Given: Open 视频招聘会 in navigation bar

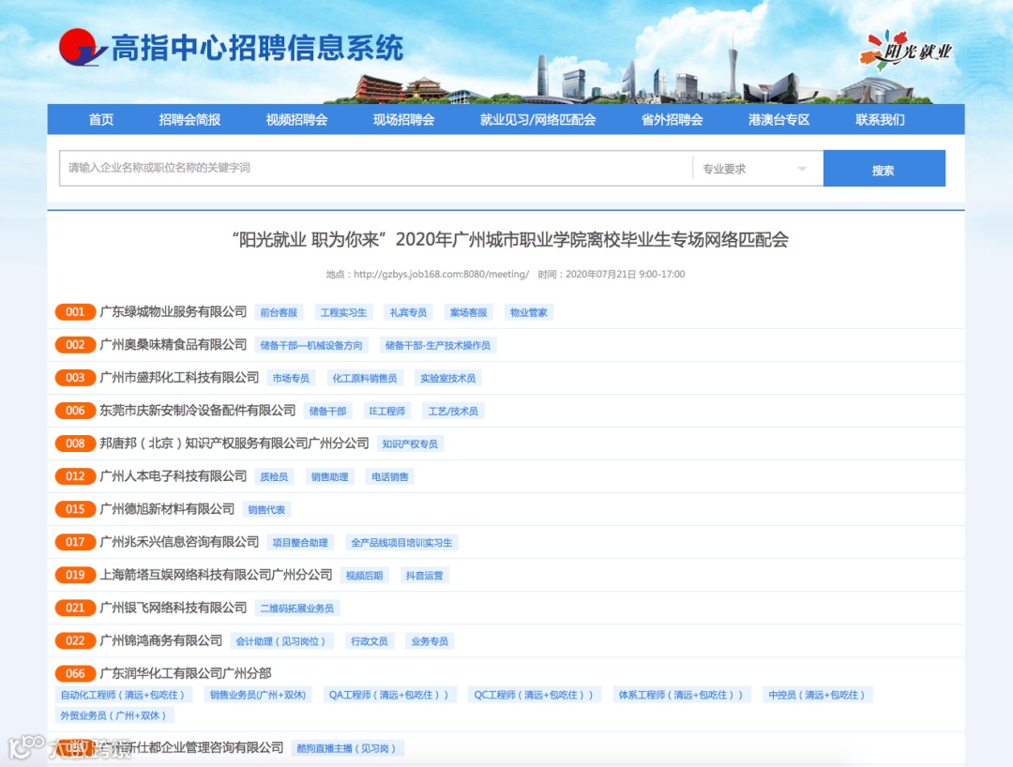Looking at the screenshot, I should click(x=296, y=119).
